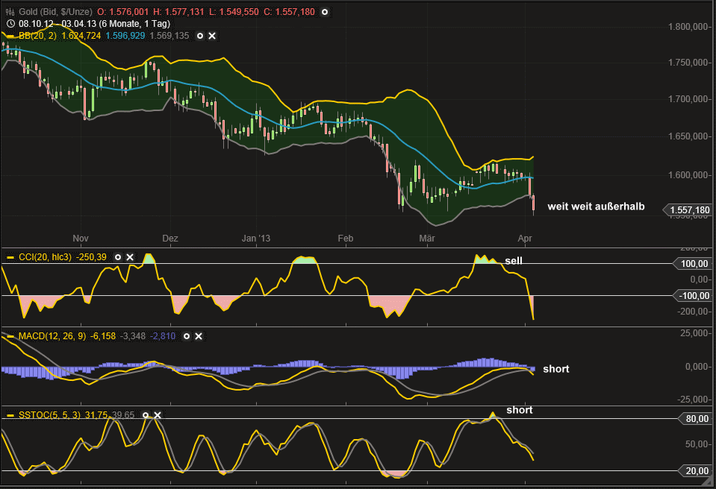The image size is (716, 489).
Task: Remove Bollinger Bands indicator with X icon
Action: coord(212,36)
